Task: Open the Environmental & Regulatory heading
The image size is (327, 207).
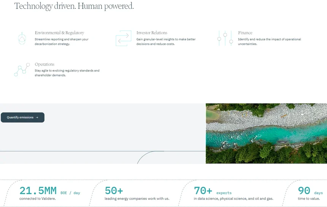Action: pyautogui.click(x=59, y=33)
